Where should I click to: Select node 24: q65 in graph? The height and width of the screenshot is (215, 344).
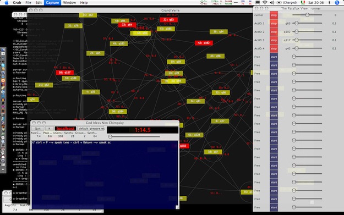pyautogui.click(x=95, y=53)
